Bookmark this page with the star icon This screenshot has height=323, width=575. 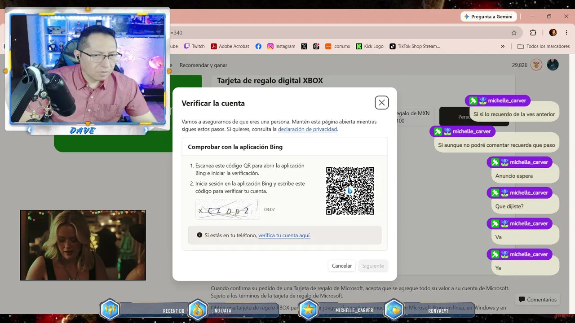tap(514, 33)
